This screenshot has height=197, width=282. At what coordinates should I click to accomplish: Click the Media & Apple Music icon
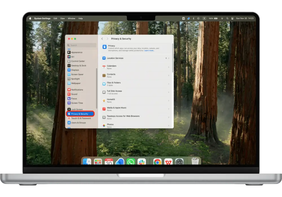[104, 109]
